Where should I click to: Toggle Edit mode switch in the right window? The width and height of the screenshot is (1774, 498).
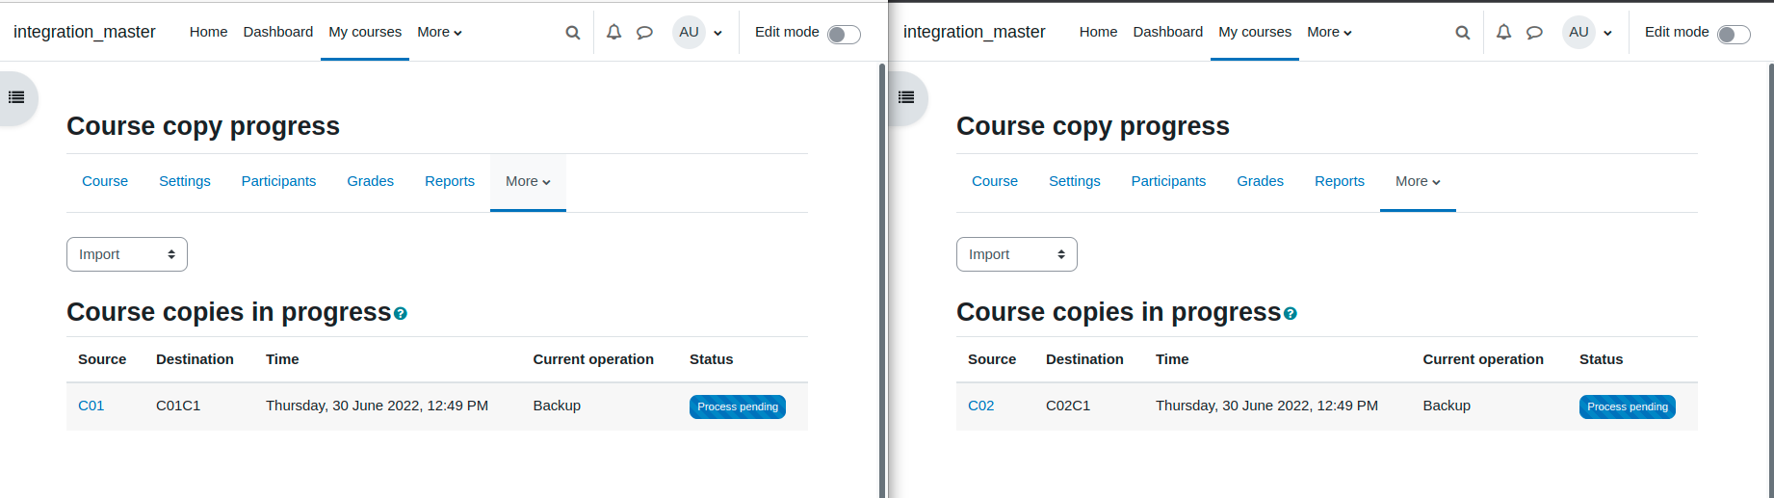(1734, 35)
